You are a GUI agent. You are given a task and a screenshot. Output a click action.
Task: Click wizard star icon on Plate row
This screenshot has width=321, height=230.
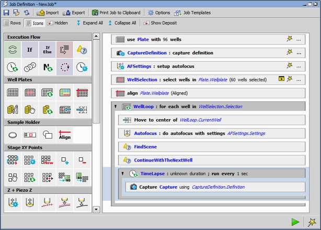(x=289, y=39)
